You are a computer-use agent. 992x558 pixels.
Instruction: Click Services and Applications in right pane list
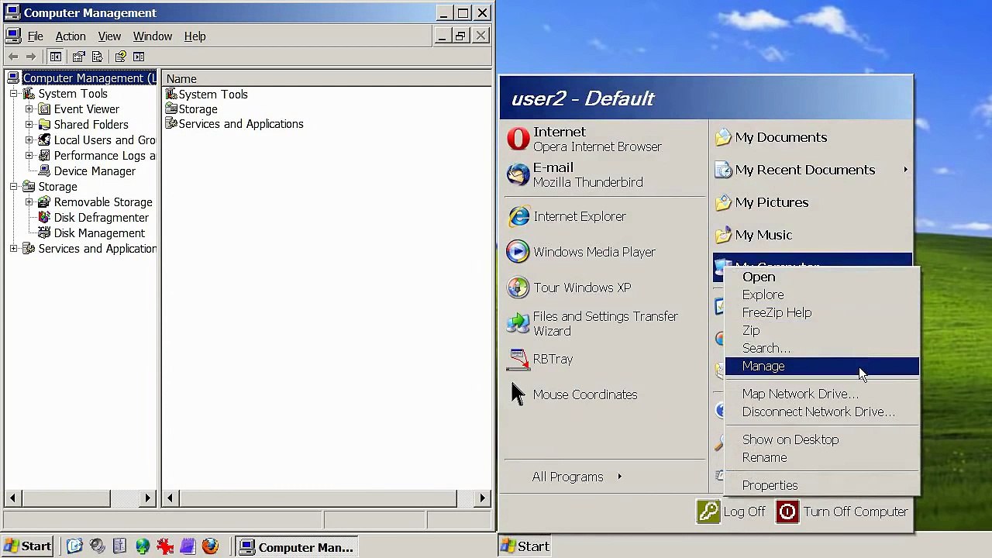(x=241, y=124)
